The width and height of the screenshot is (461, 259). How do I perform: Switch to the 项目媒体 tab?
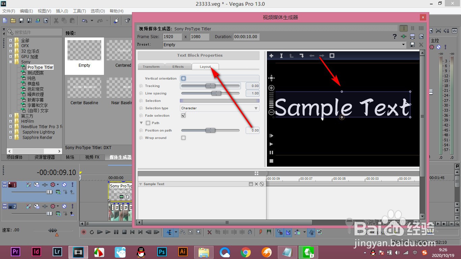tap(15, 157)
